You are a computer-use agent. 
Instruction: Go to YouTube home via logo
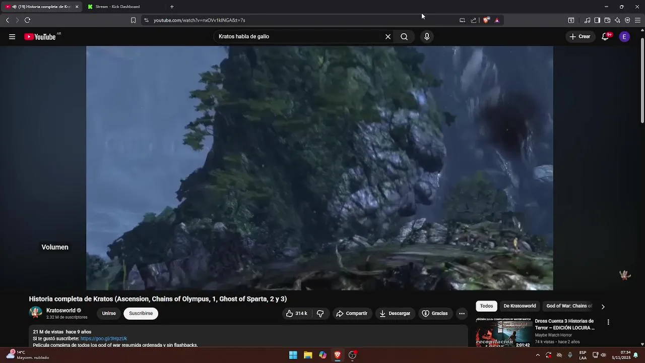pos(40,37)
